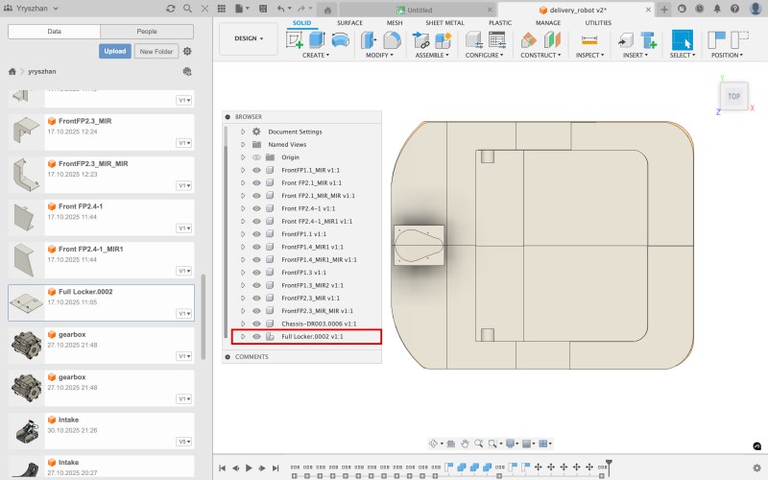Screen dimensions: 768x480
Task: Click the Upload button
Action: [x=115, y=51]
